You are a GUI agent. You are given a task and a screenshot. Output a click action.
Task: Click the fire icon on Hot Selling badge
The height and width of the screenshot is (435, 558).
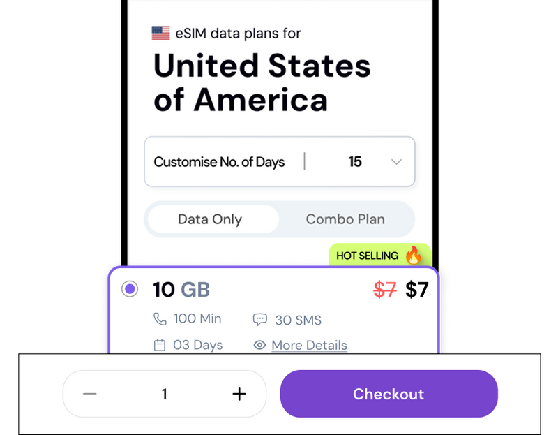tap(414, 256)
